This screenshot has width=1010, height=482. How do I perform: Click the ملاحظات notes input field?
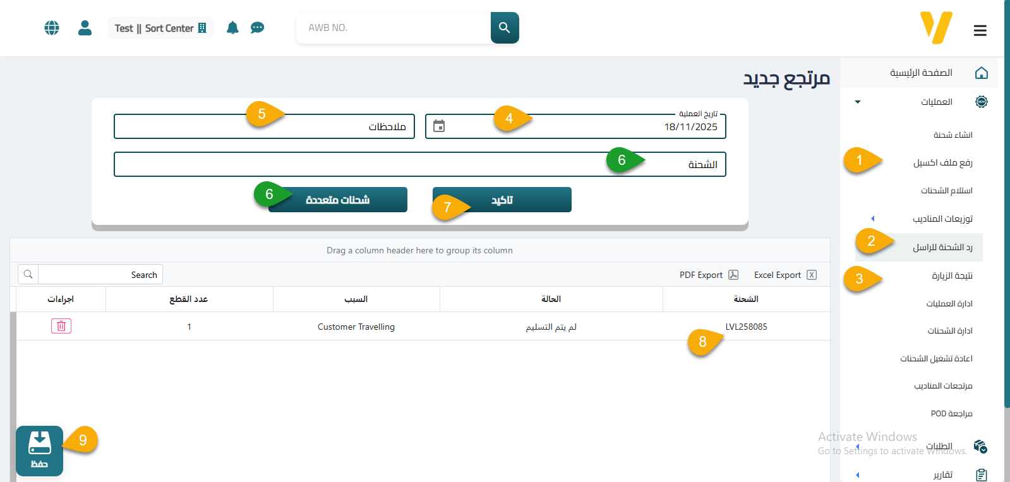[264, 126]
